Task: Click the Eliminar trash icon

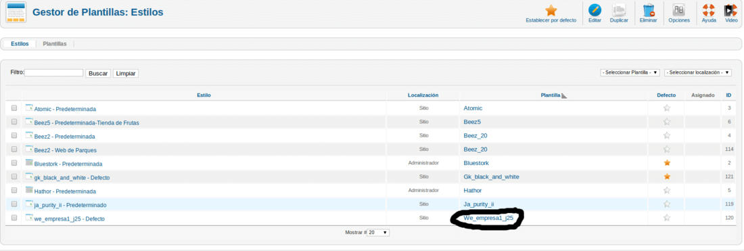Action: pos(648,10)
